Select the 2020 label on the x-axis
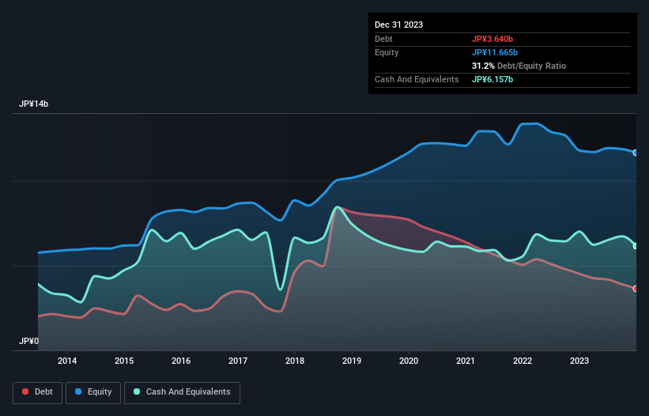The image size is (649, 416). pyautogui.click(x=409, y=361)
